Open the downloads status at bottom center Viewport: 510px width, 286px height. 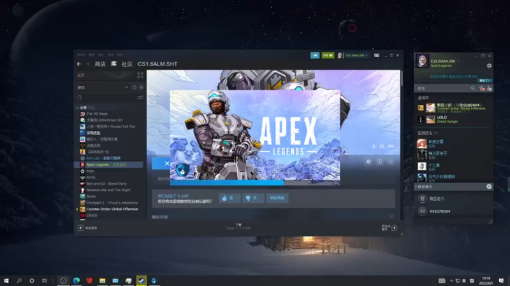[238, 226]
